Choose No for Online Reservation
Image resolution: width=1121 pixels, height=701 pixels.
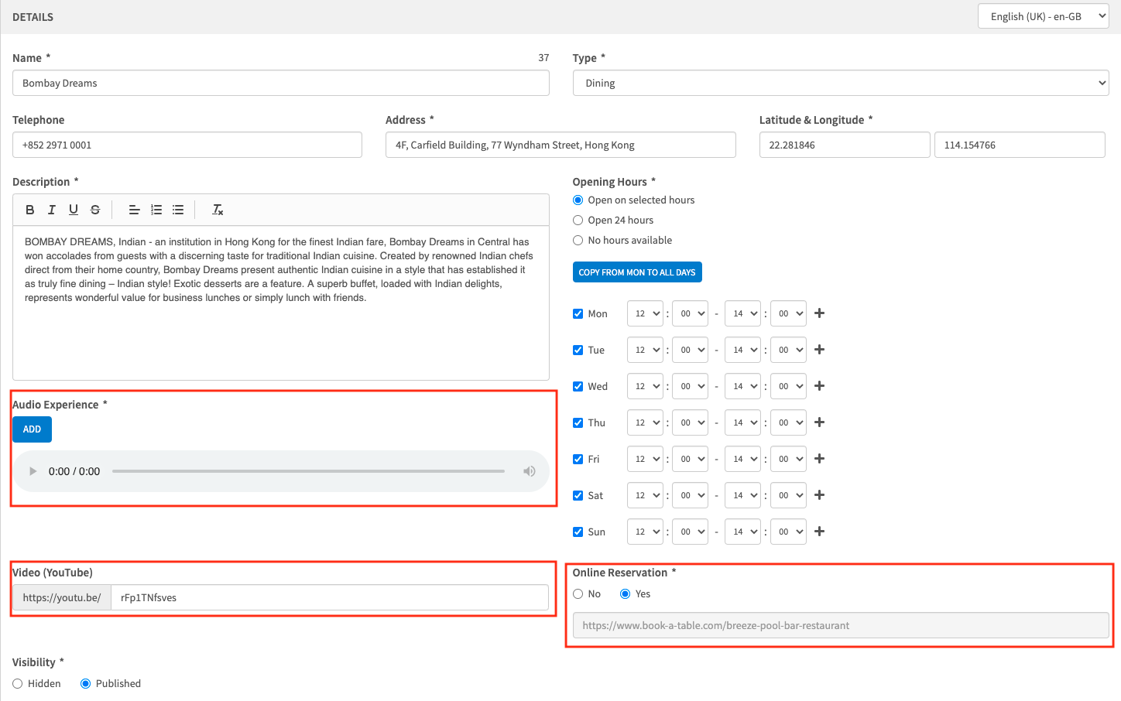[x=578, y=594]
